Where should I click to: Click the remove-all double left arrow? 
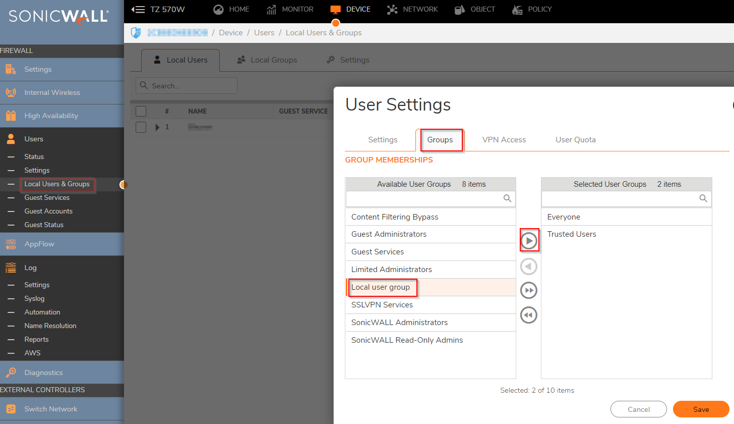click(x=529, y=315)
